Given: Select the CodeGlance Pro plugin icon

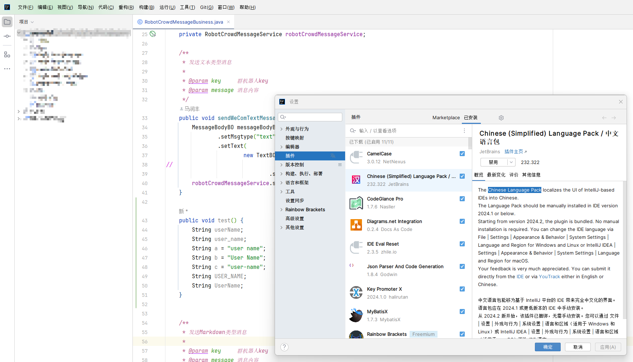Looking at the screenshot, I should point(356,203).
